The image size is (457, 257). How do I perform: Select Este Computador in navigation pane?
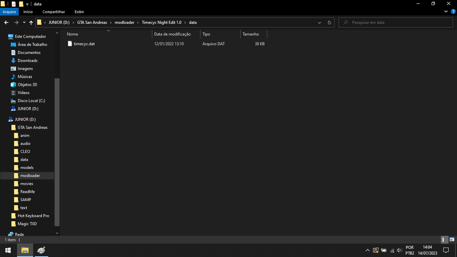(30, 36)
